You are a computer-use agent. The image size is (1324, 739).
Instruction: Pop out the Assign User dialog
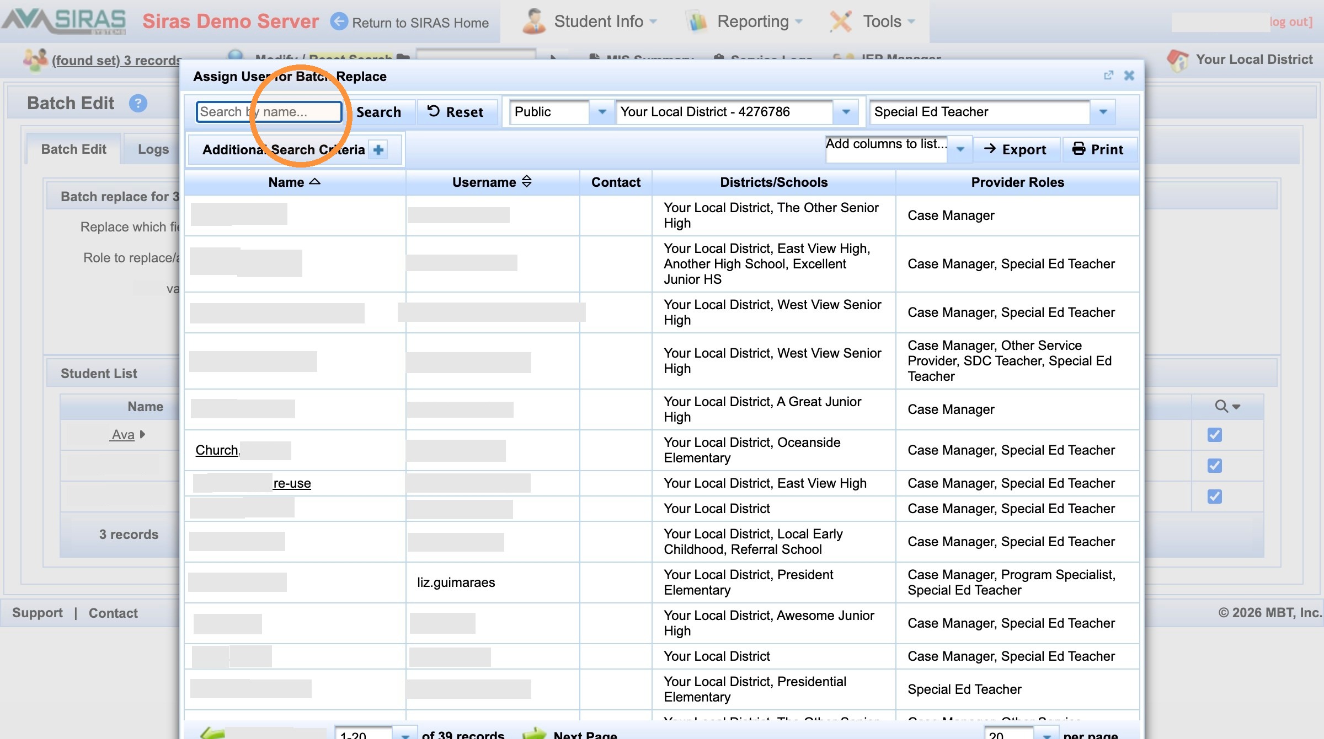(1108, 75)
